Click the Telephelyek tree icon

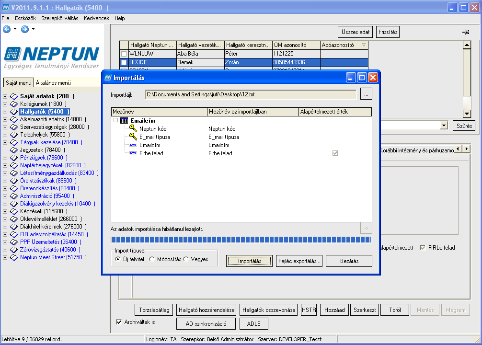pos(14,135)
